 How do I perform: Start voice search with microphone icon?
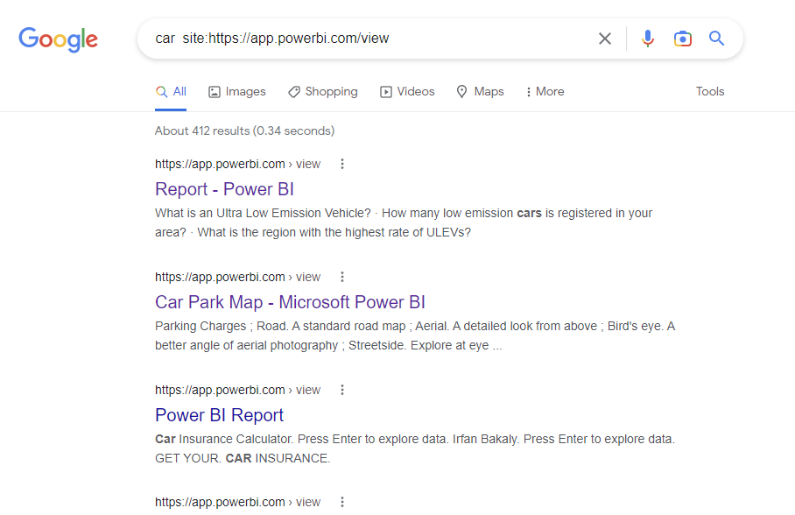click(x=648, y=39)
